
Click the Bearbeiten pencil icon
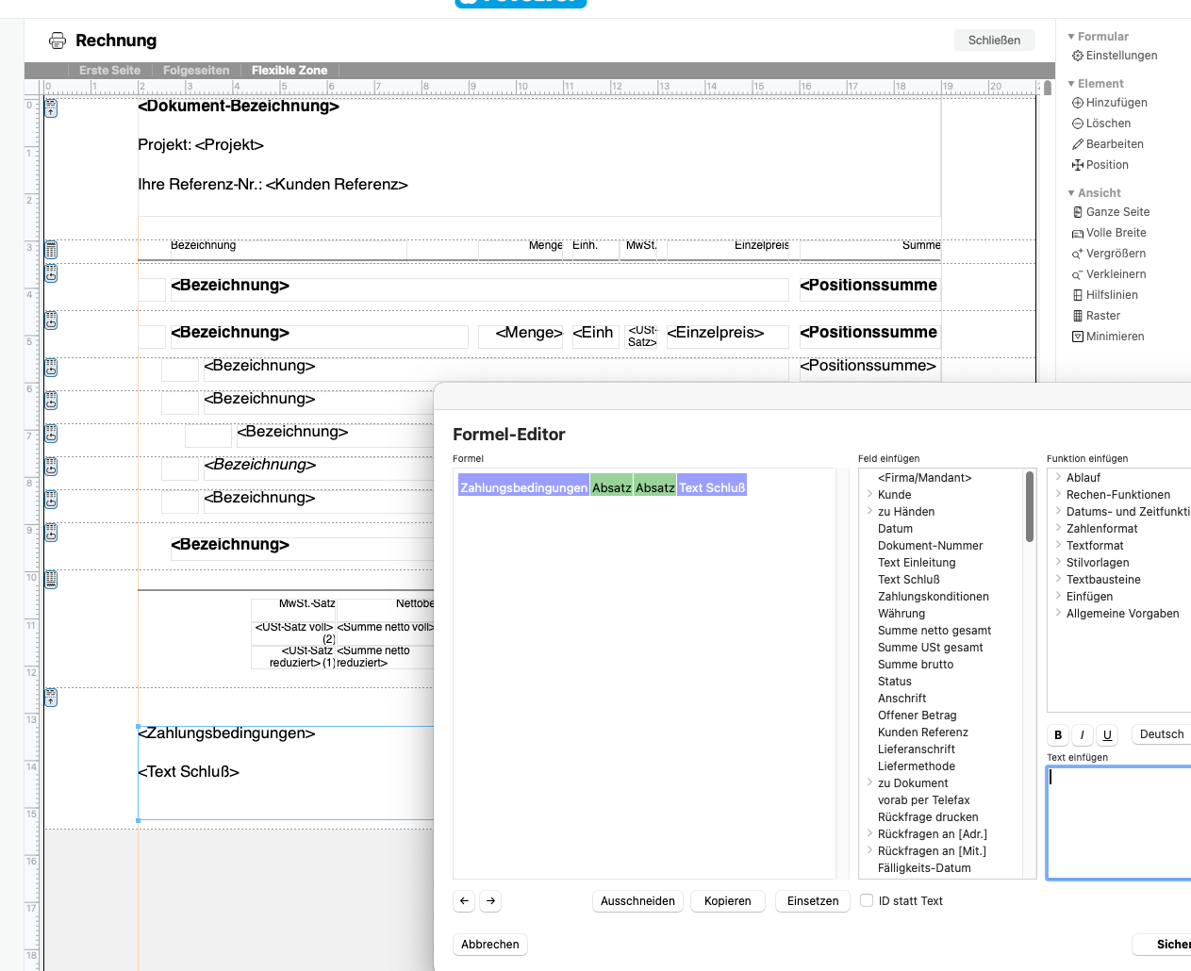[x=1078, y=144]
